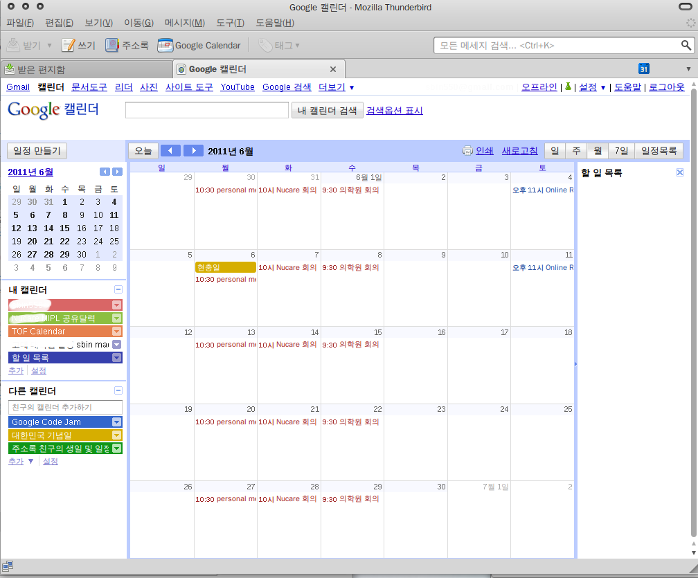Click the Google 캘린더 logo
Image resolution: width=698 pixels, height=578 pixels.
click(x=53, y=109)
